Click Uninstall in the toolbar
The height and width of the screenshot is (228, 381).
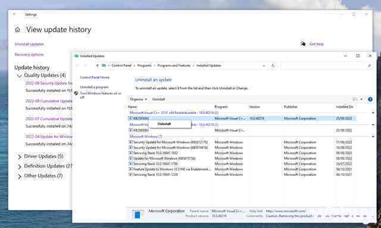click(158, 99)
